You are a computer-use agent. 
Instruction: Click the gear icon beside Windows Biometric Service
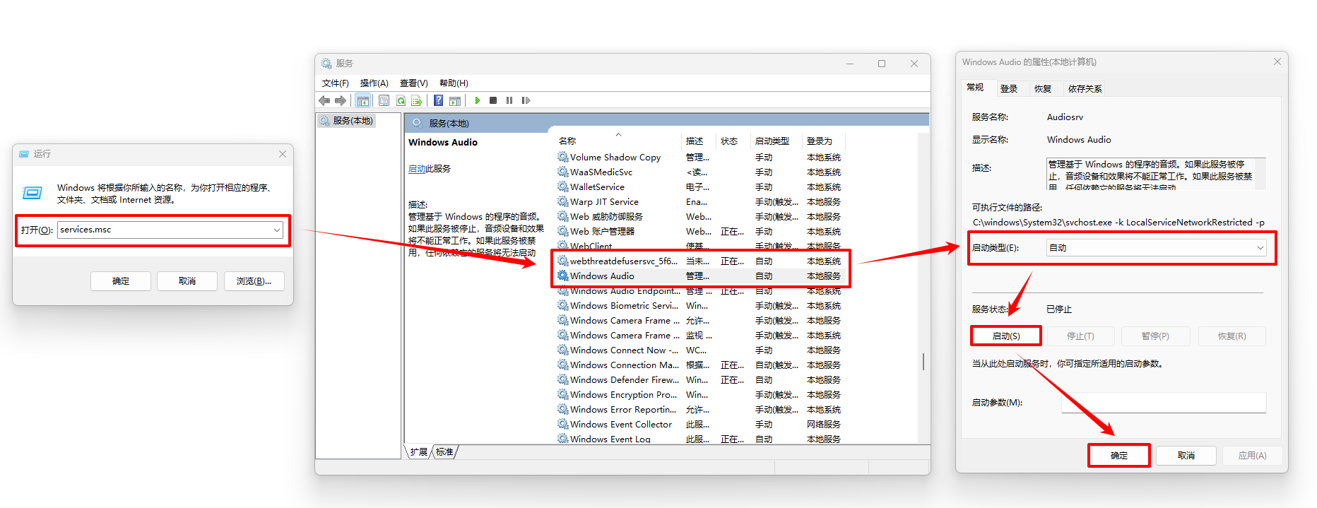[x=563, y=305]
